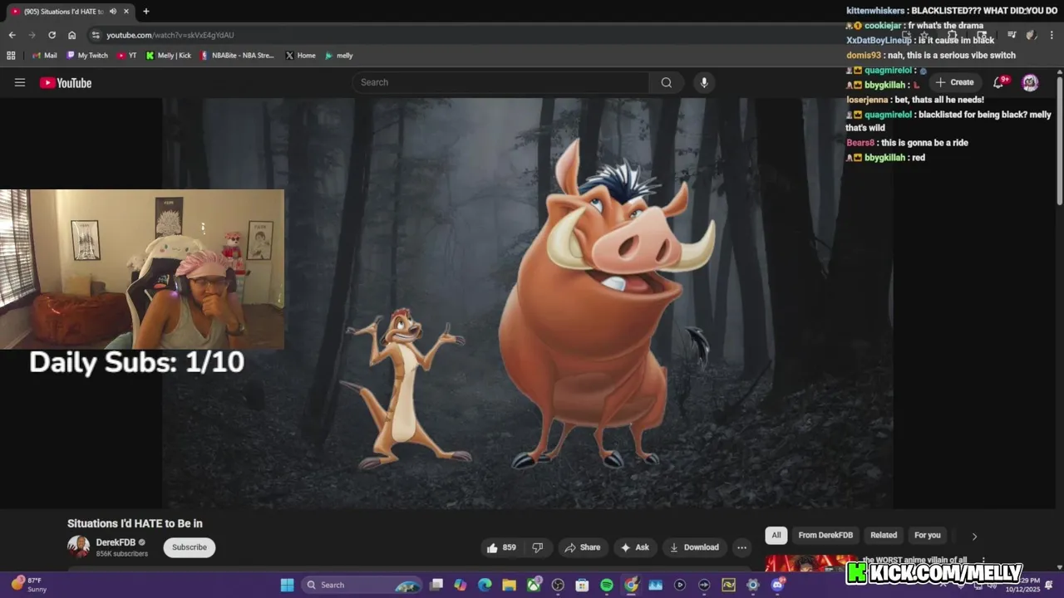1064x598 pixels.
Task: Click the YouTube search magnifier button
Action: coord(666,82)
